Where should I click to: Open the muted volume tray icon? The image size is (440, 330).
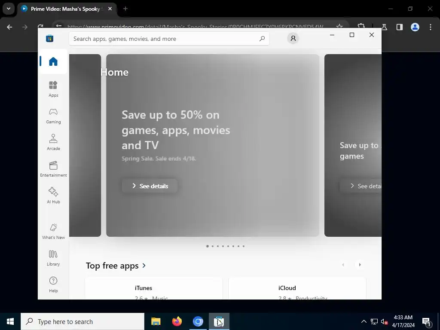pyautogui.click(x=385, y=321)
